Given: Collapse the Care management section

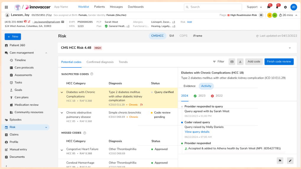Looking at the screenshot, I should coord(46,53).
